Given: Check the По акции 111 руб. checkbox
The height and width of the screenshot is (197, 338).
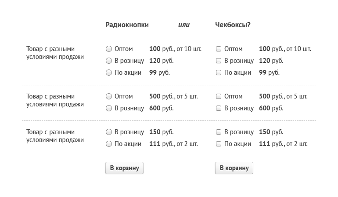Looking at the screenshot, I should (x=219, y=144).
